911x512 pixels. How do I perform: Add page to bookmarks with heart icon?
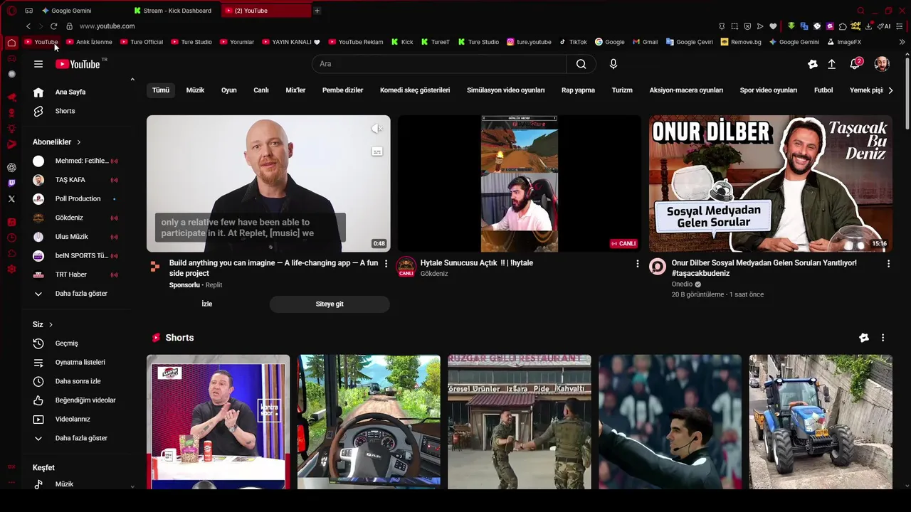773,26
